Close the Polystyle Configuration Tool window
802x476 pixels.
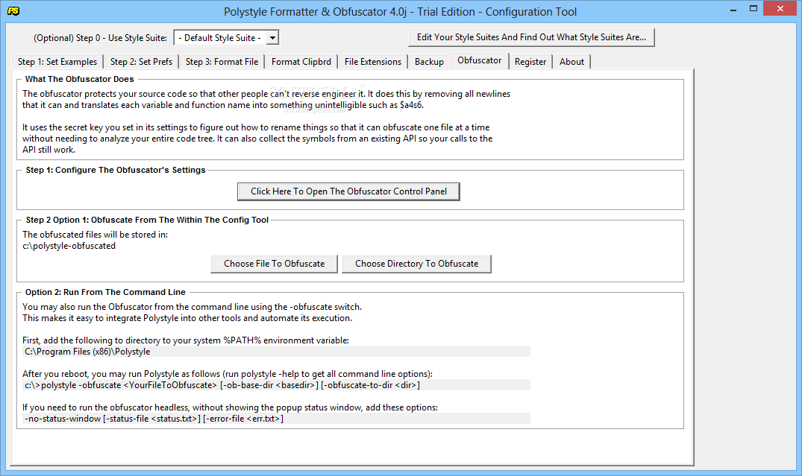point(780,9)
